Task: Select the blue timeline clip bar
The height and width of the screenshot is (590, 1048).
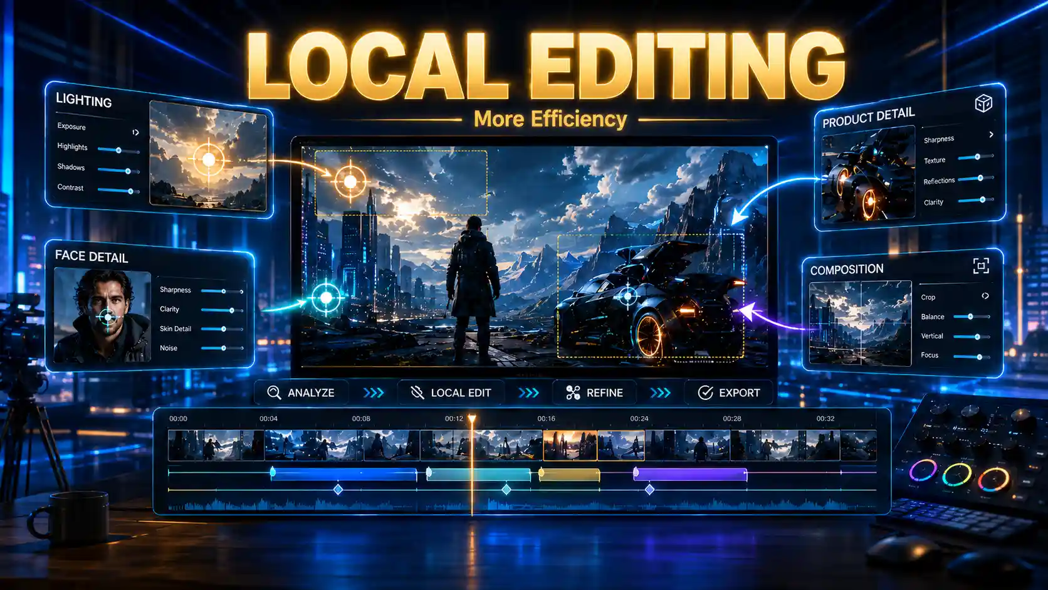Action: [x=344, y=475]
